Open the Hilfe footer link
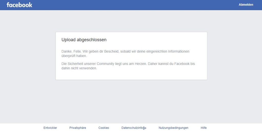This screenshot has height=137, width=262. coord(204,128)
